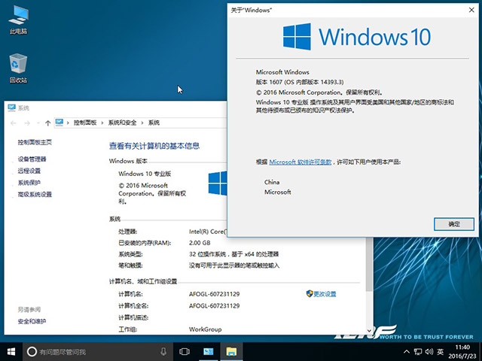The image size is (482, 361).
Task: Click the up arrow in address bar
Action: (48, 123)
